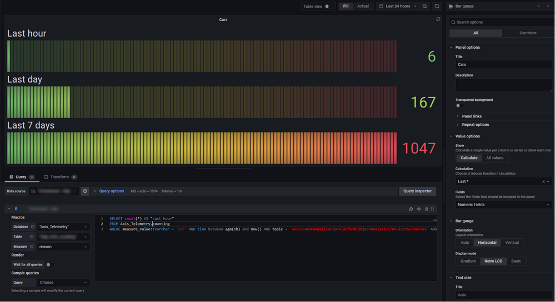Click the panel refresh icon beside Cars title
This screenshot has width=555, height=302.
(x=438, y=19)
